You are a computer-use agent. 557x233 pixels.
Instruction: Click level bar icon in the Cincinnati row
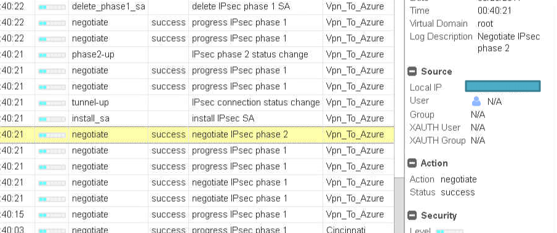coord(52,231)
